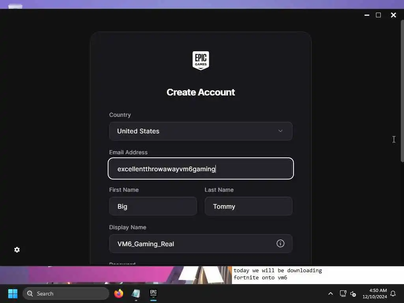Open network status tray icon
Image resolution: width=404 pixels, height=303 pixels.
coord(343,294)
